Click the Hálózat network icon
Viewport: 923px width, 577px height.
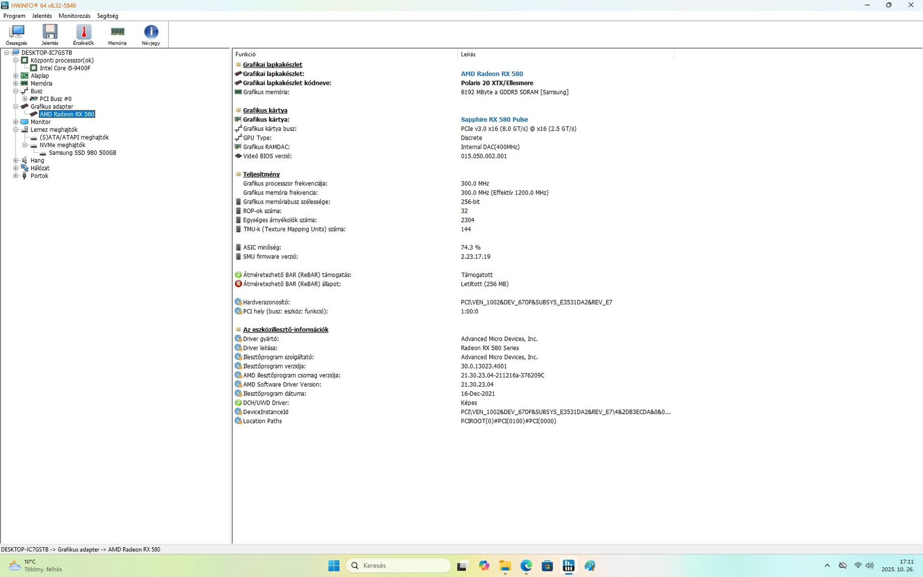click(24, 168)
